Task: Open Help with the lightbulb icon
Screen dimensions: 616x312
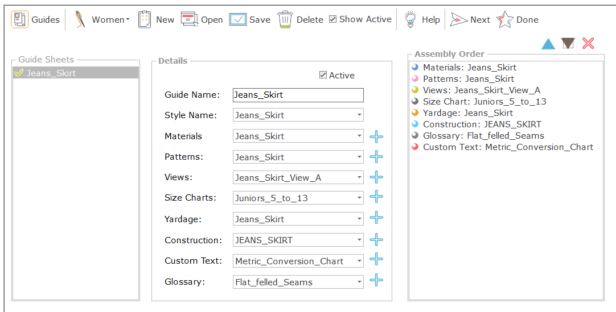Action: coord(409,19)
